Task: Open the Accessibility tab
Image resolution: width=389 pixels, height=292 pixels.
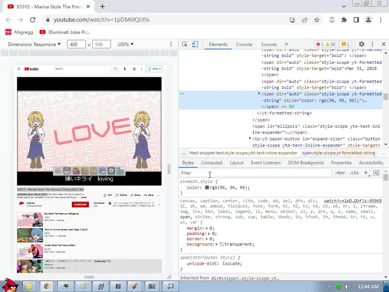Action: click(371, 163)
